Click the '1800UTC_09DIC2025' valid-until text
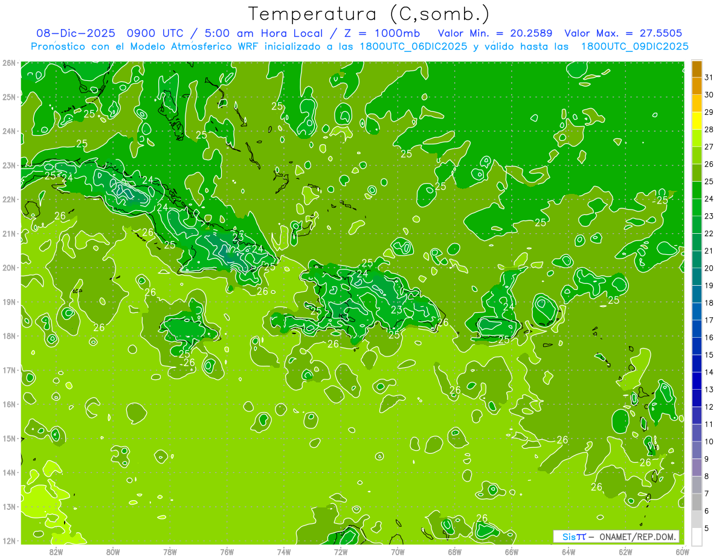The image size is (725, 560). click(x=634, y=47)
